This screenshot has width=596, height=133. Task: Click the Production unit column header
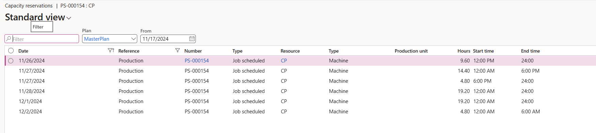tap(411, 51)
